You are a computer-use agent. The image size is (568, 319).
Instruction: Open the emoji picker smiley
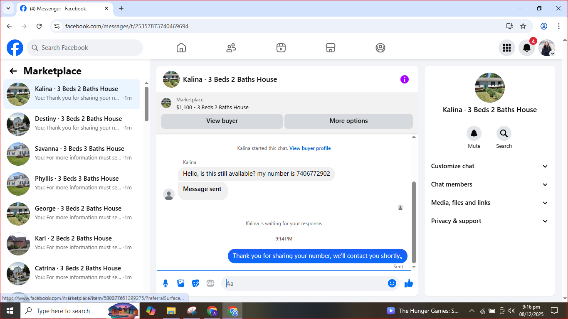tap(392, 283)
